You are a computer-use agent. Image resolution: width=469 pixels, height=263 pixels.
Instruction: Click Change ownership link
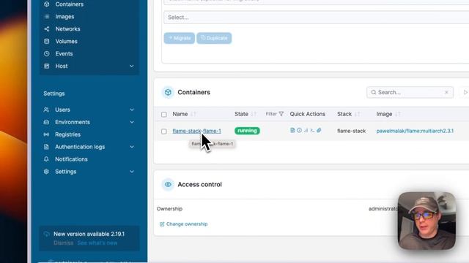[x=184, y=224]
